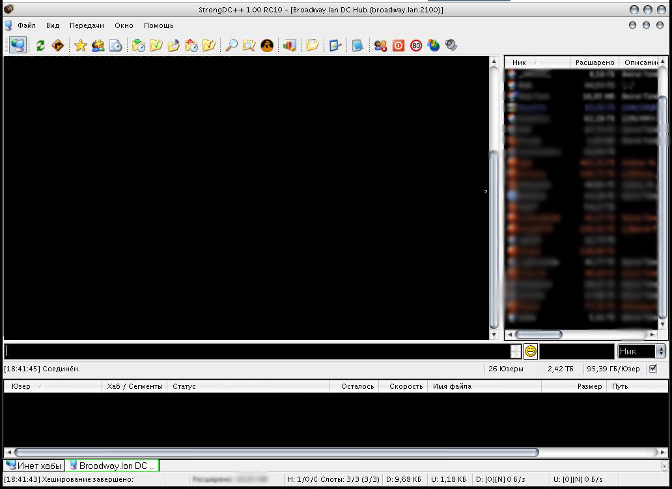Open ADL Search via the folder-with-magnifier icon
The width and height of the screenshot is (672, 489).
249,46
